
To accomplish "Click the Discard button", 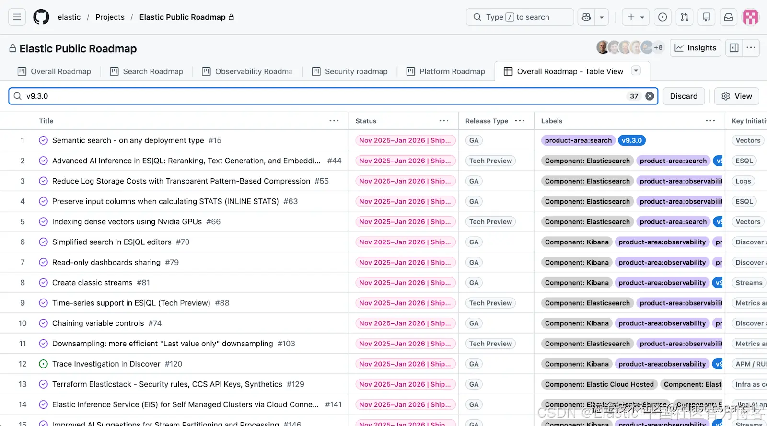I will tap(684, 96).
